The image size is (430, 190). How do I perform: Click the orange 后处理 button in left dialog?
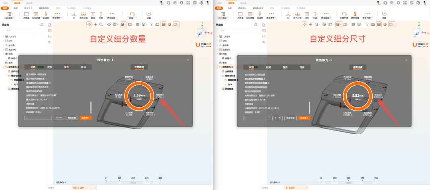click(x=85, y=118)
